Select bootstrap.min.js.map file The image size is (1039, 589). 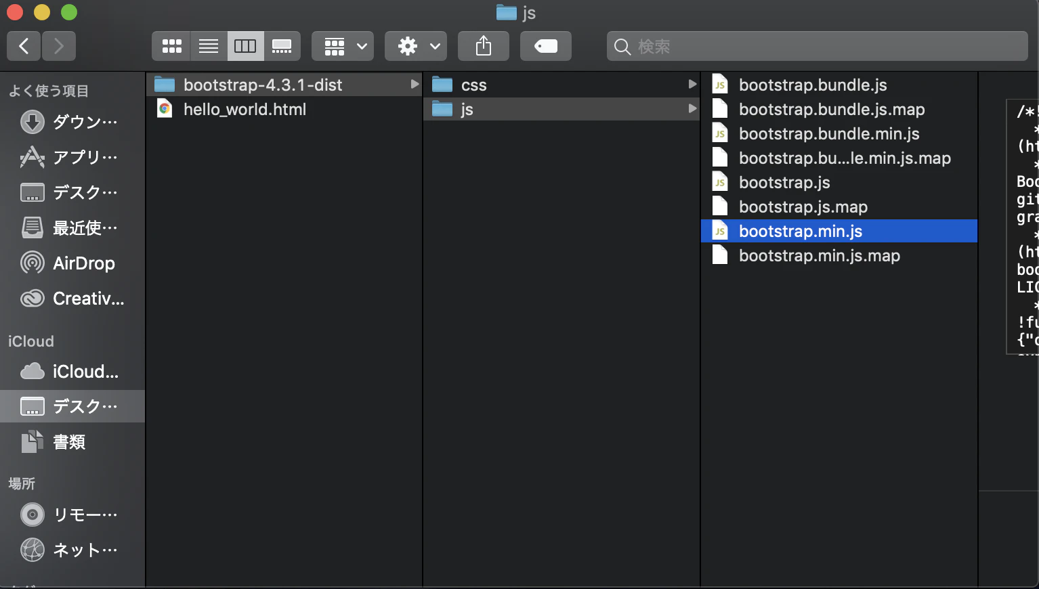[x=839, y=255]
